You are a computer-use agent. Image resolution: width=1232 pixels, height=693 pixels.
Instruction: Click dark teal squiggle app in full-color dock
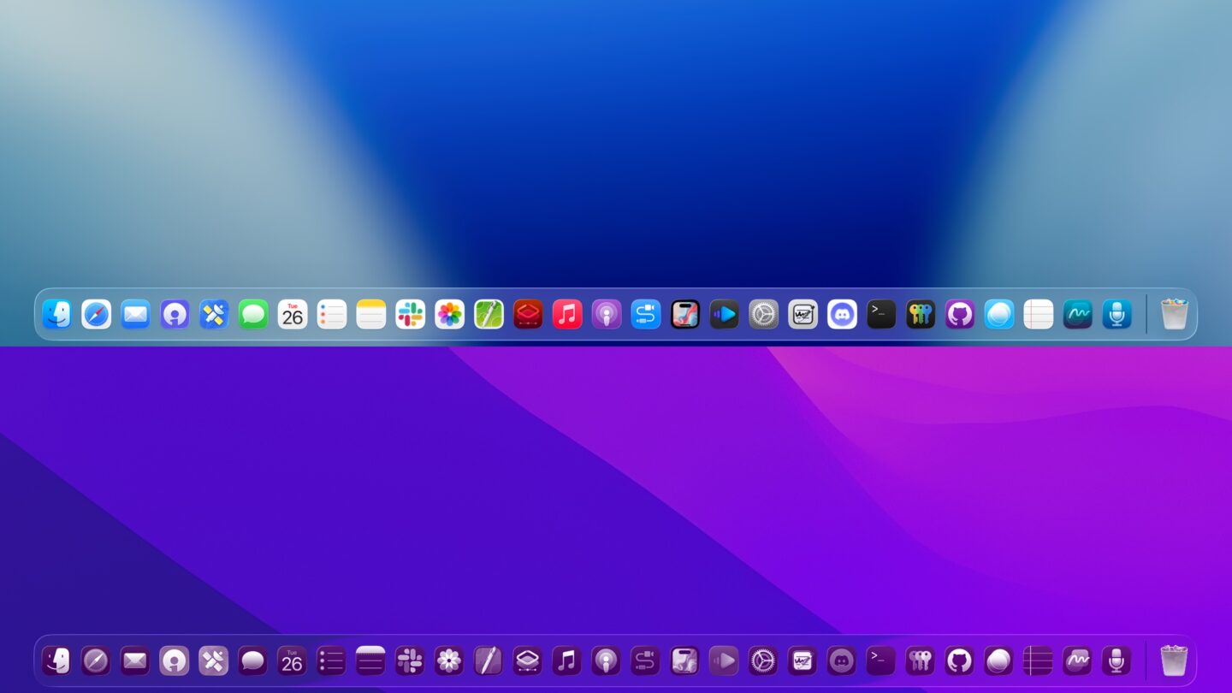(1078, 314)
